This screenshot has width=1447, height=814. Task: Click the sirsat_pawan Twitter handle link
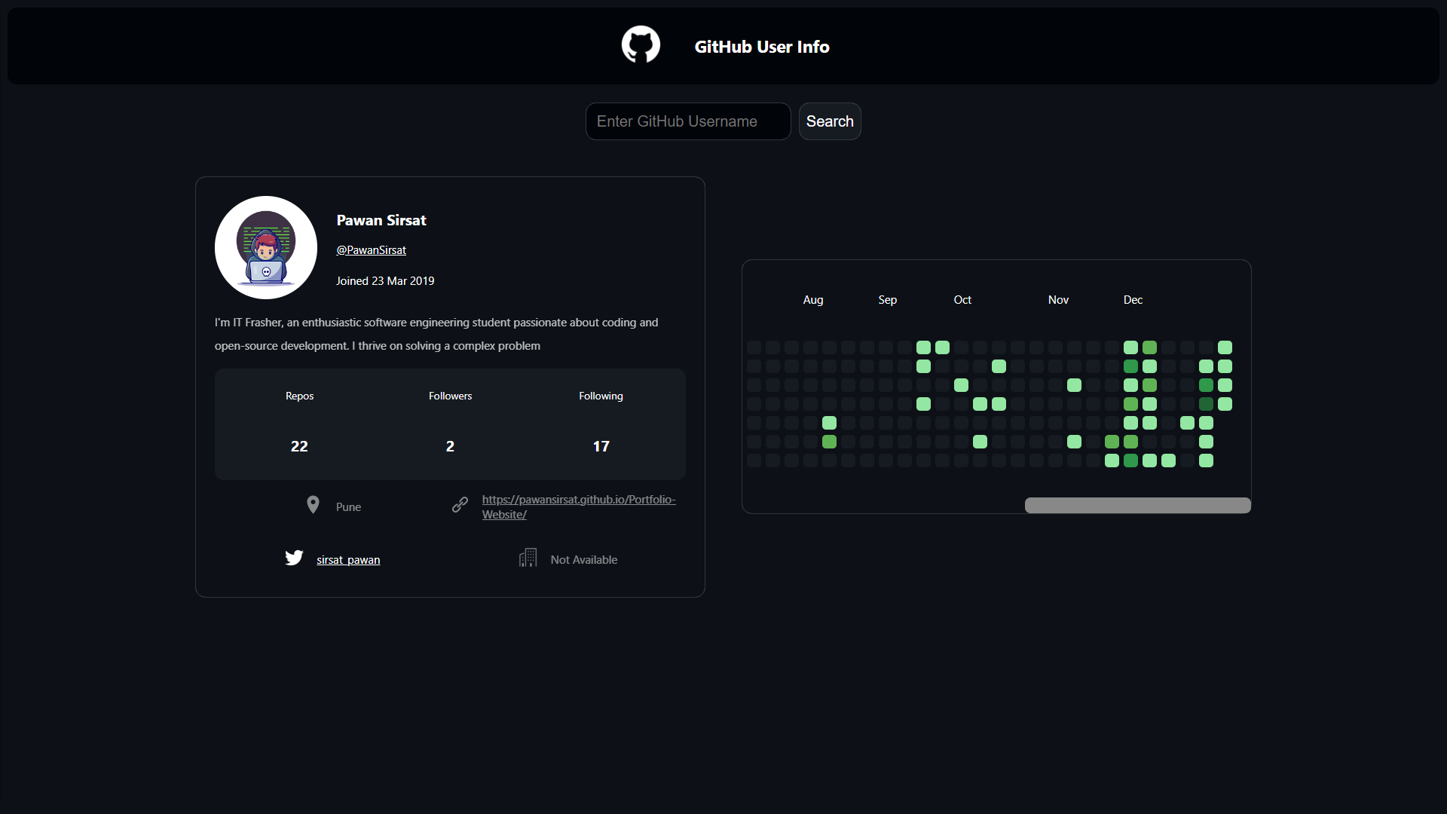(x=348, y=558)
